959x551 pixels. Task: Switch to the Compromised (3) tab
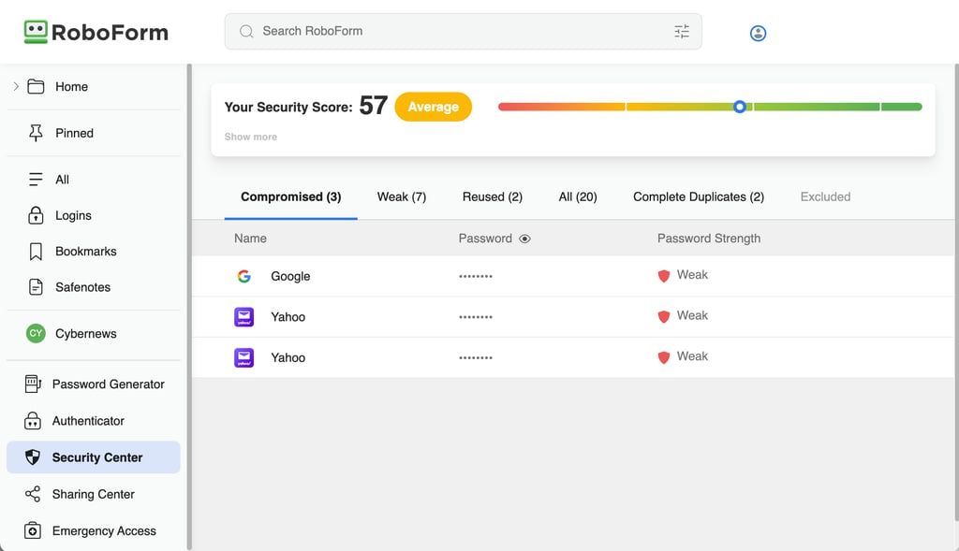tap(291, 196)
